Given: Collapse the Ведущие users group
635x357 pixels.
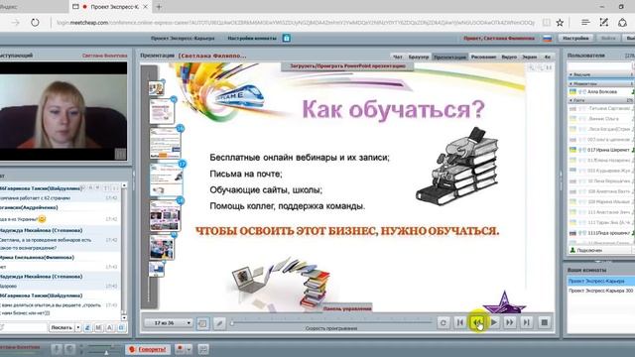Looking at the screenshot, I should [x=600, y=75].
